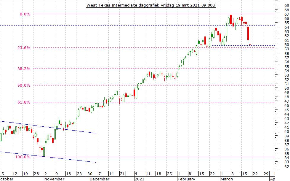This screenshot has height=181, width=290.
Task: Click price 55 on the price axis
Action: tap(287, 66)
